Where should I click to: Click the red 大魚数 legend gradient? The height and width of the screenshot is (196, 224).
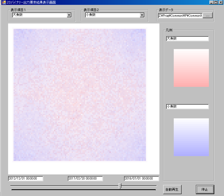coord(191,68)
